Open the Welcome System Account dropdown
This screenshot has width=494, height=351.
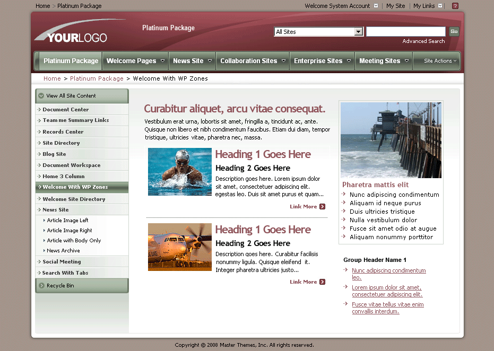[x=376, y=6]
